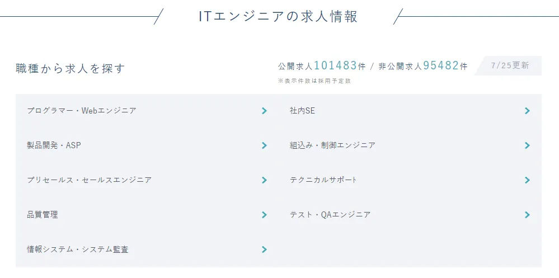This screenshot has height=278, width=559.
Task: Click chevron arrow beside テスト・QAエンジニア
Action: [x=527, y=215]
